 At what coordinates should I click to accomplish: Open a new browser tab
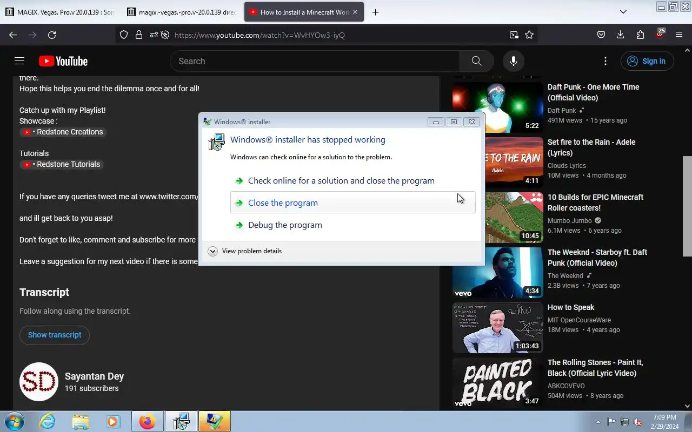click(375, 12)
